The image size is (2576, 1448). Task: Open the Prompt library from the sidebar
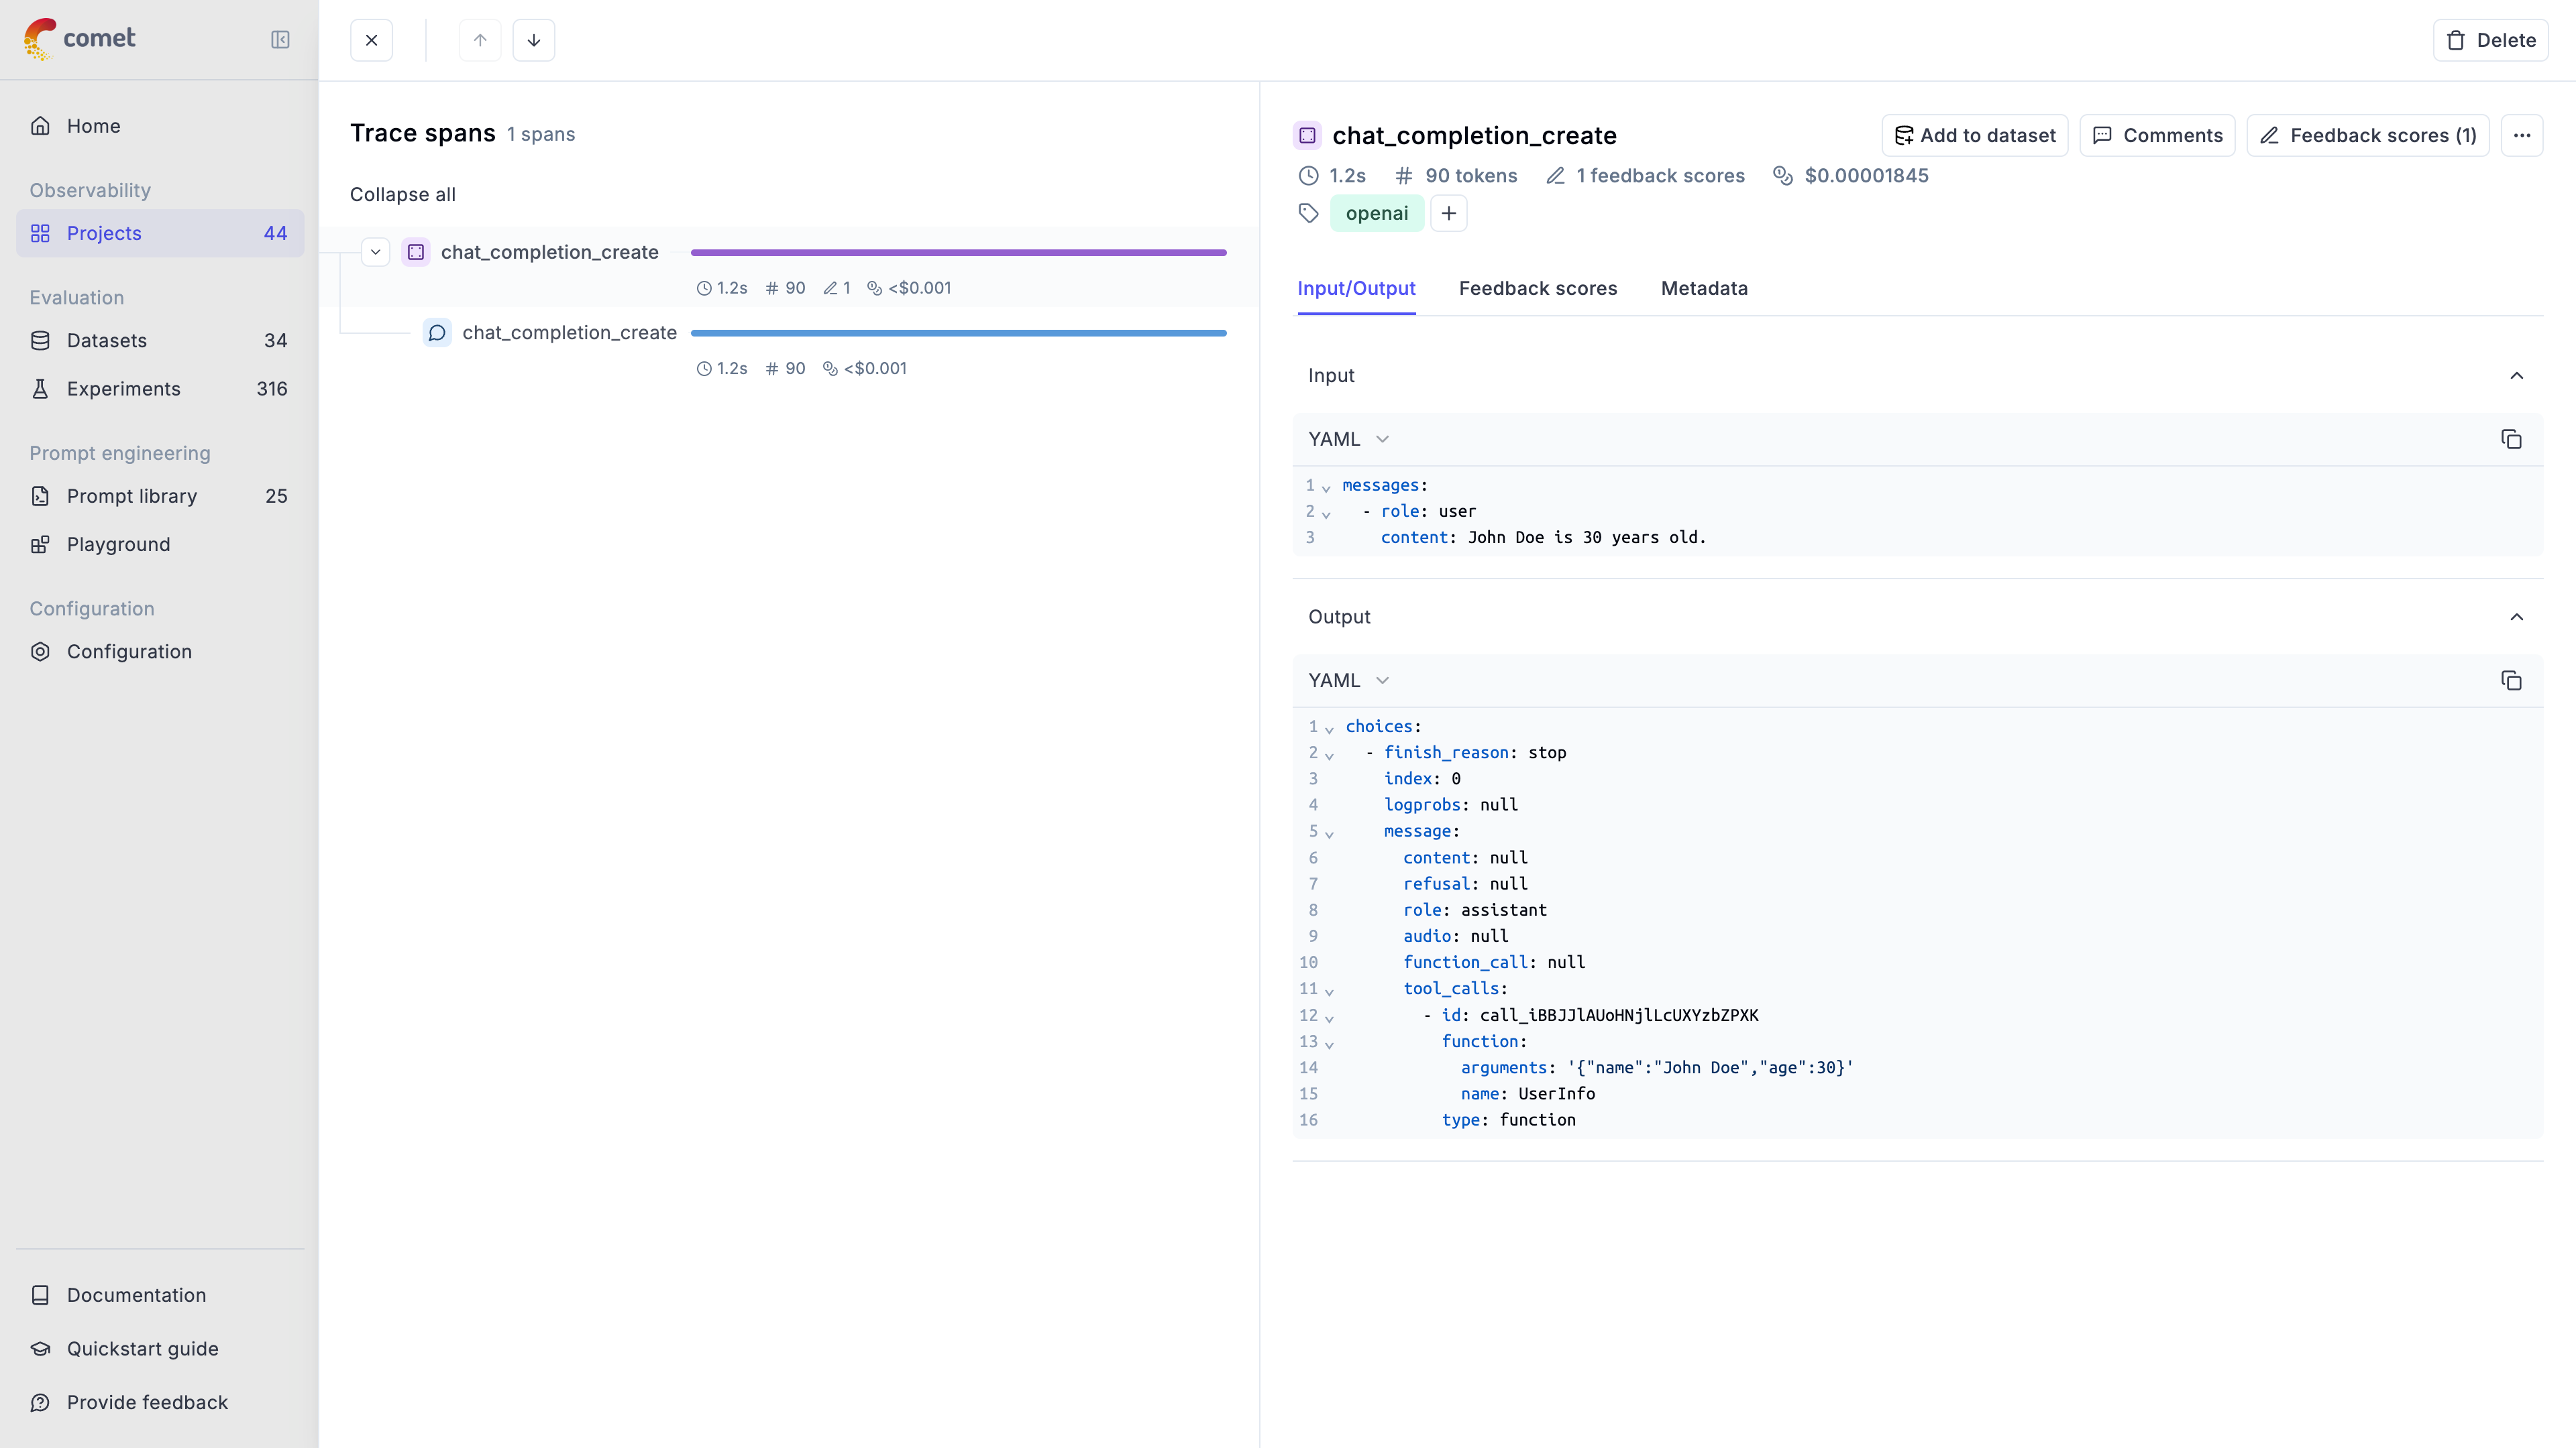click(x=131, y=495)
